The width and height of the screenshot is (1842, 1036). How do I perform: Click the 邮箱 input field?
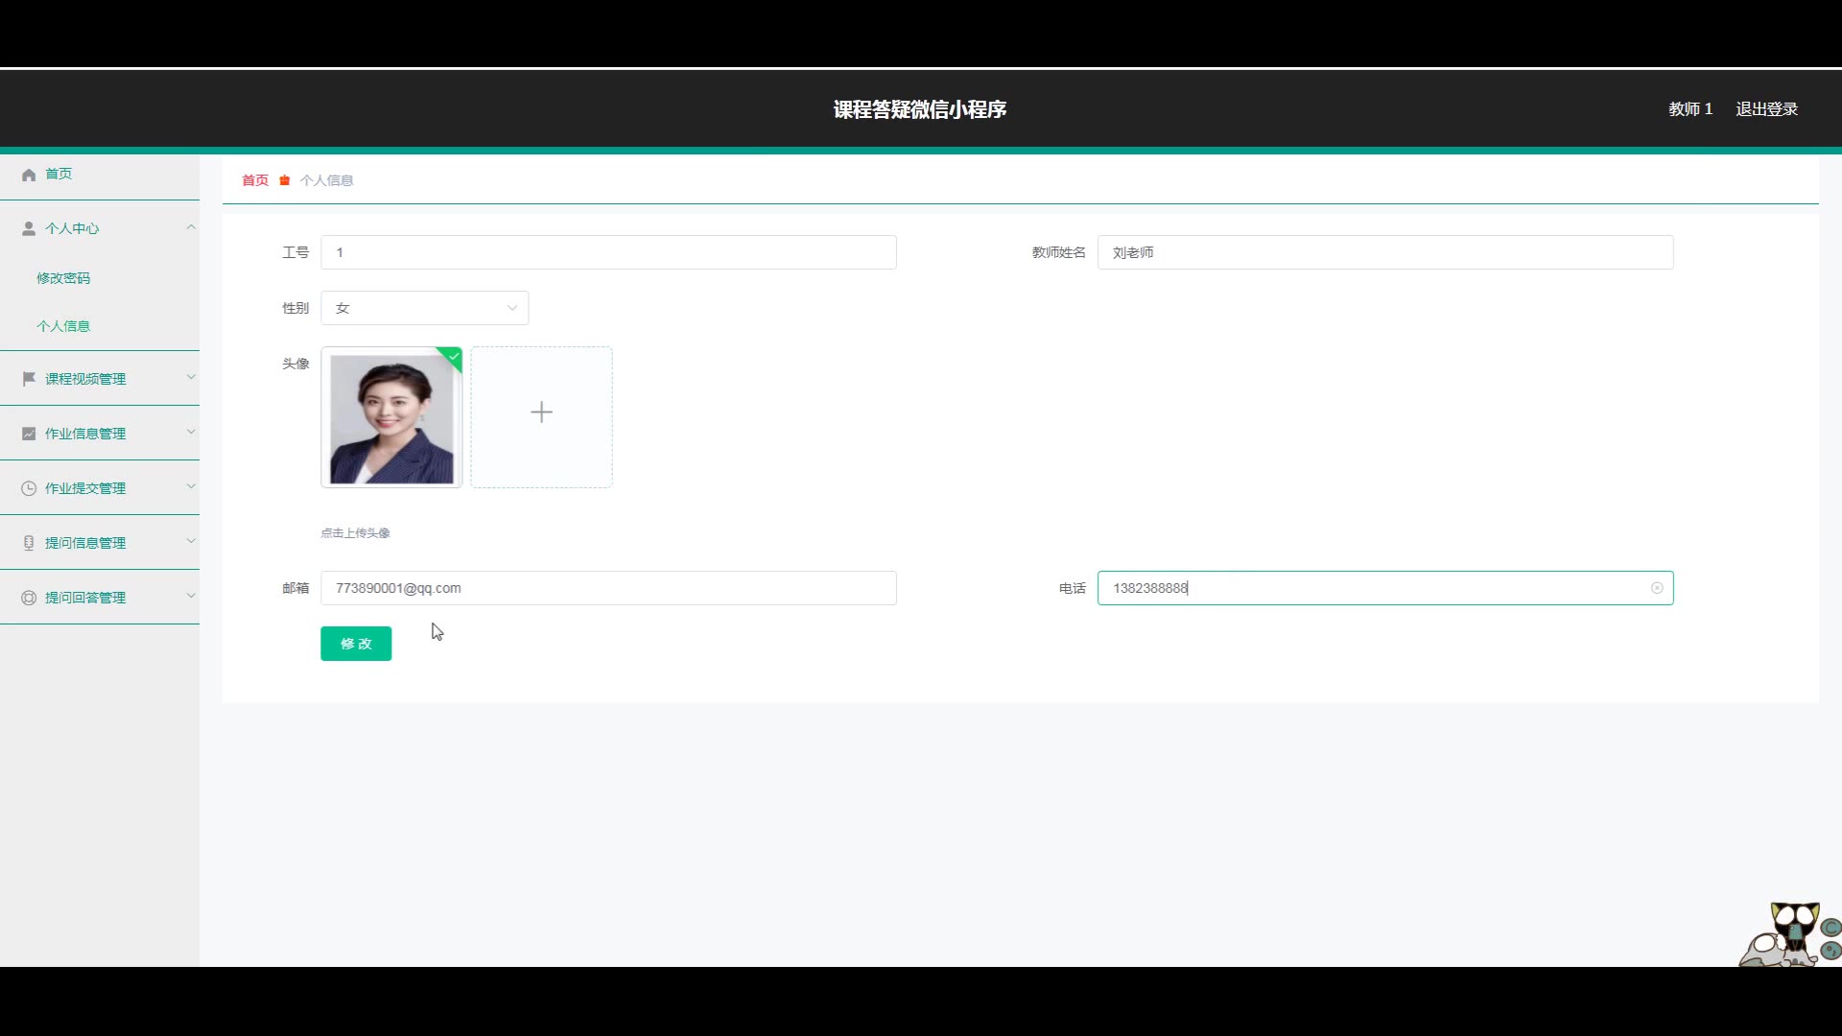(x=608, y=588)
